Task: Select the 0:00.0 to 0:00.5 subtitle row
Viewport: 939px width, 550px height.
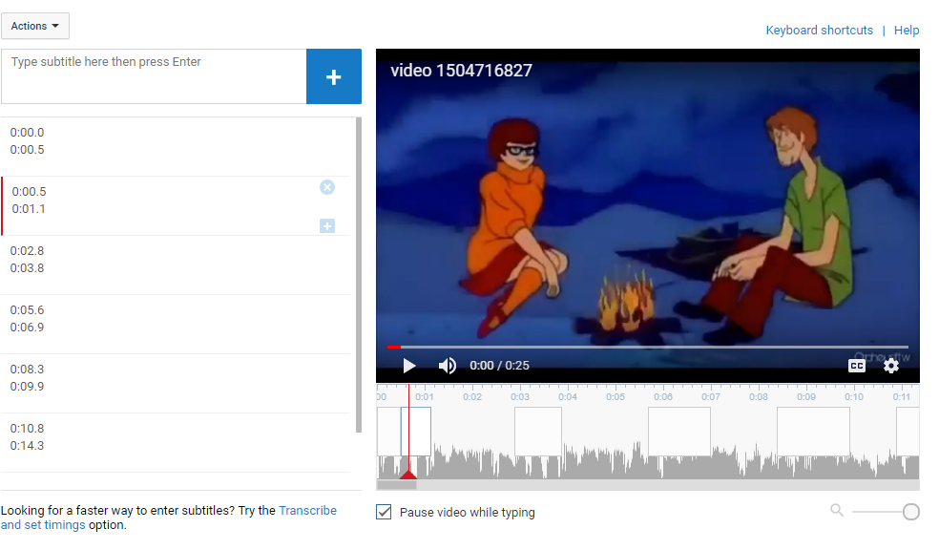Action: coord(176,147)
